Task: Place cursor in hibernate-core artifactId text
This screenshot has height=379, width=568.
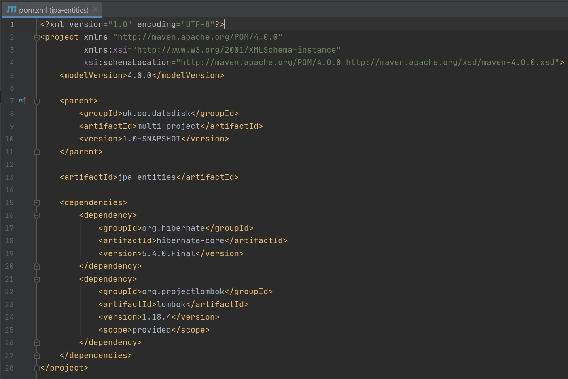Action: click(190, 241)
